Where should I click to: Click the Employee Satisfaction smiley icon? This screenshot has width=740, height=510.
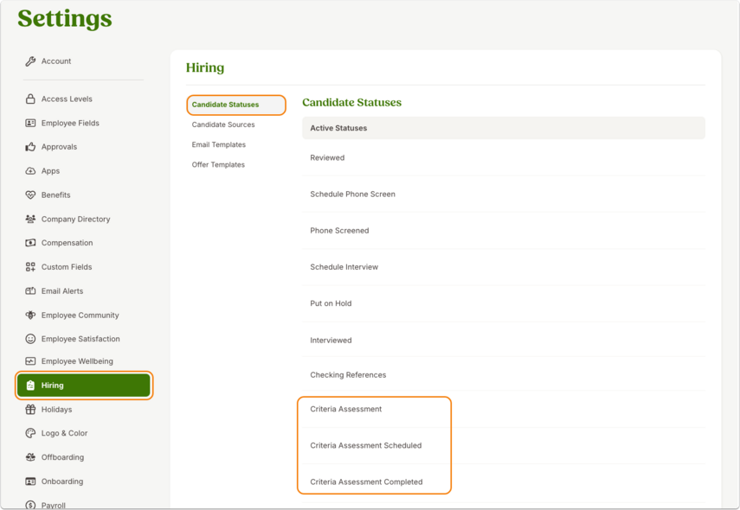(30, 339)
